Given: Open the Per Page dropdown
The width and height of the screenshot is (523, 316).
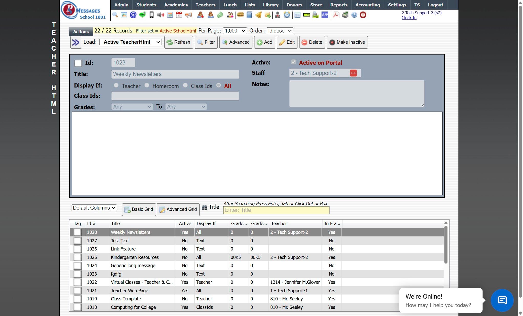Looking at the screenshot, I should click(x=235, y=31).
